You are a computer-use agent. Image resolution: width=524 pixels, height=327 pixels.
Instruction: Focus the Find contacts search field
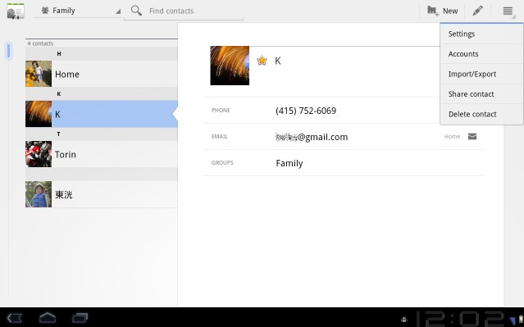(184, 11)
